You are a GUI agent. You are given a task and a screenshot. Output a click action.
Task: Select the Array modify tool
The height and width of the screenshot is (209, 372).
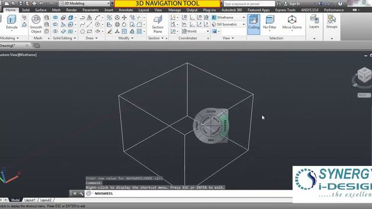tap(139, 31)
